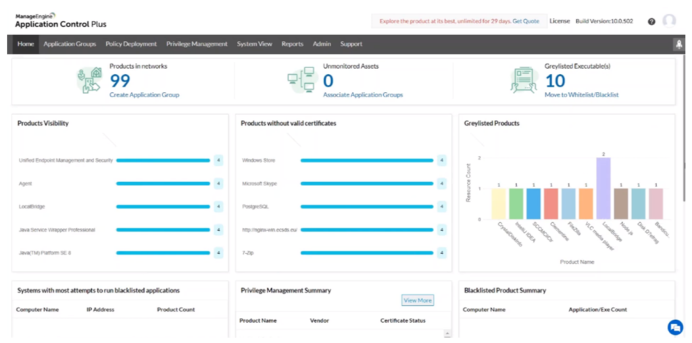Open the Reports menu
The width and height of the screenshot is (692, 343).
click(292, 44)
